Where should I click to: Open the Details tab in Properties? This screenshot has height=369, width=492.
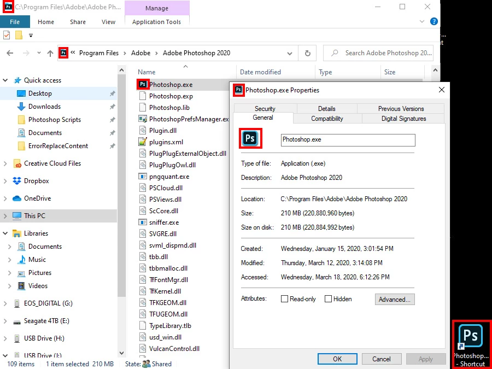point(327,109)
